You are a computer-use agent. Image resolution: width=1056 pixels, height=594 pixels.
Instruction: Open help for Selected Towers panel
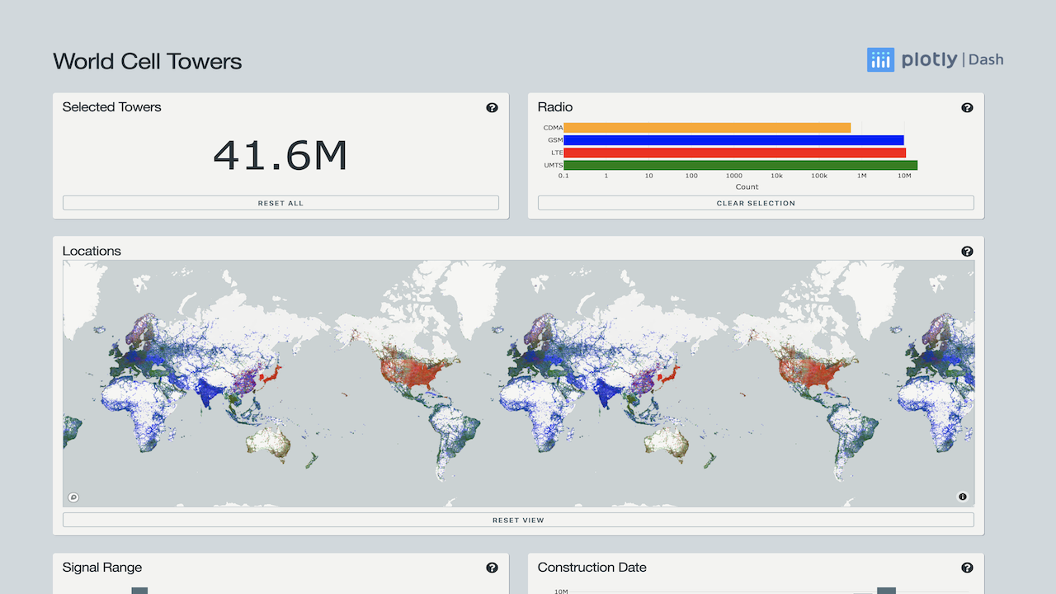492,107
